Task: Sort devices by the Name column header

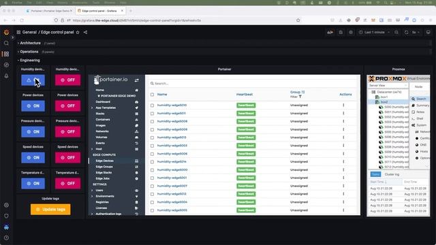Action: point(162,95)
